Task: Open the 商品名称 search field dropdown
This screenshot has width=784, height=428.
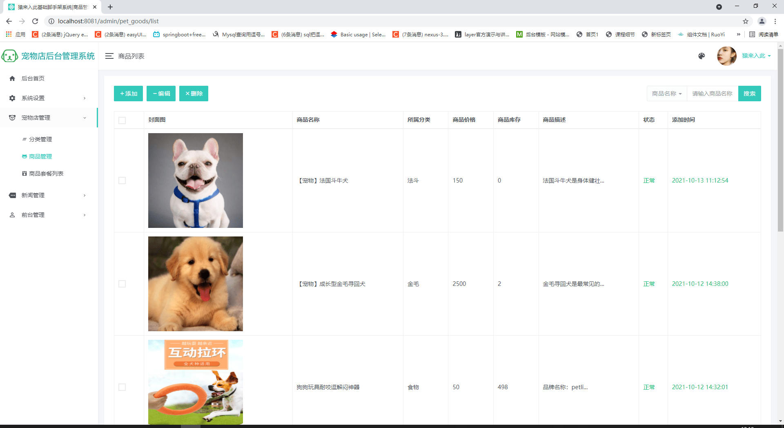Action: (x=666, y=94)
